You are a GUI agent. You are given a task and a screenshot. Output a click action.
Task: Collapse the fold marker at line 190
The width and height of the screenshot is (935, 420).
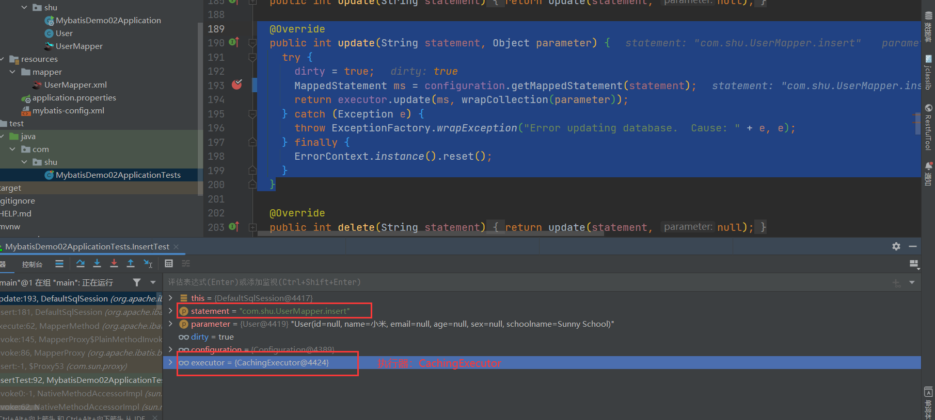point(252,43)
